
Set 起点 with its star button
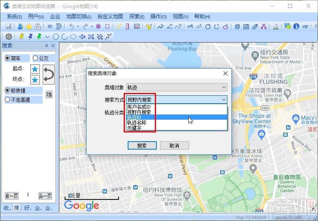pos(35,69)
